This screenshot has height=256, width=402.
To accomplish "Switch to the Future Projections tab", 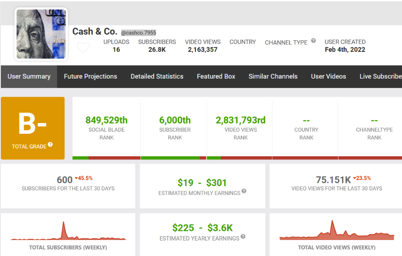I will 90,76.
